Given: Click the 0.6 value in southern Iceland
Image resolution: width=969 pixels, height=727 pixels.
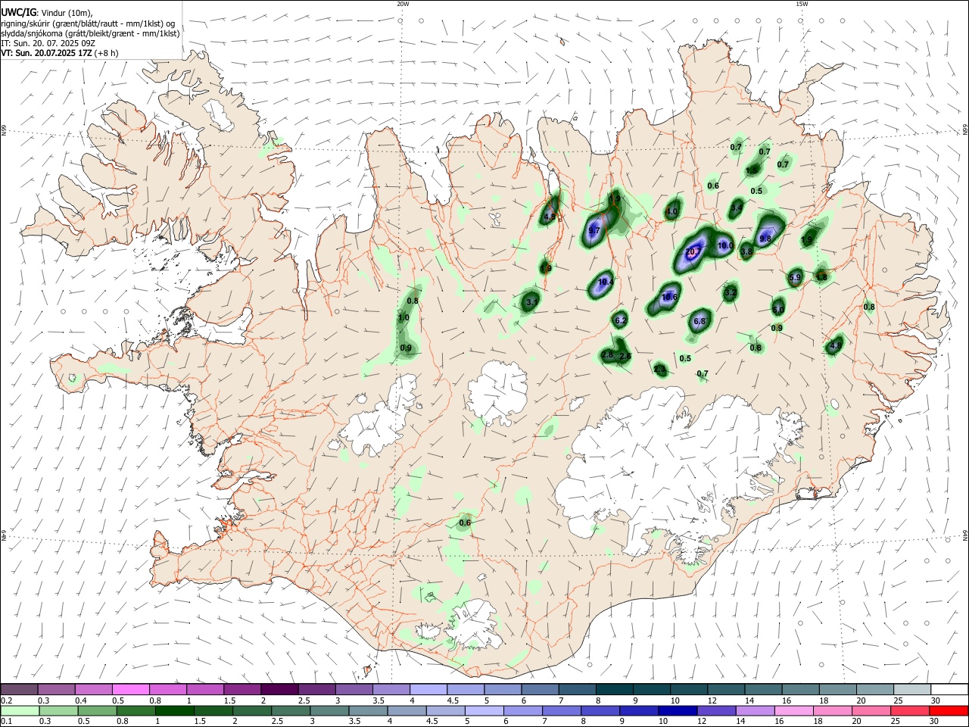Looking at the screenshot, I should point(465,523).
